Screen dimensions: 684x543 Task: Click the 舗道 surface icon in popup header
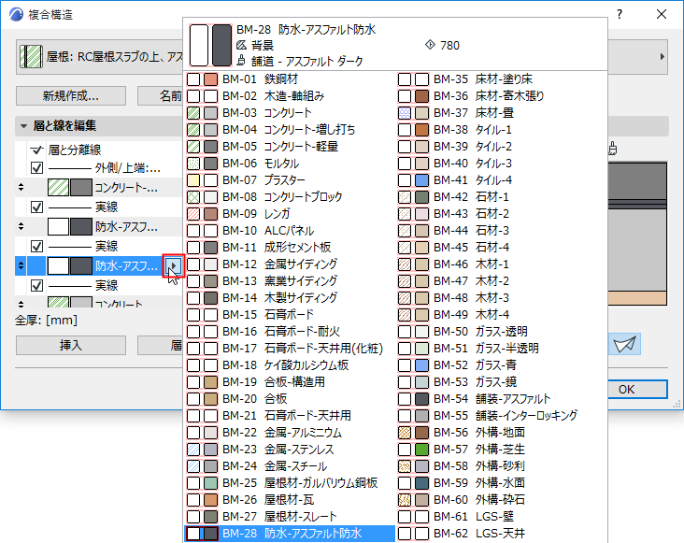coord(241,61)
